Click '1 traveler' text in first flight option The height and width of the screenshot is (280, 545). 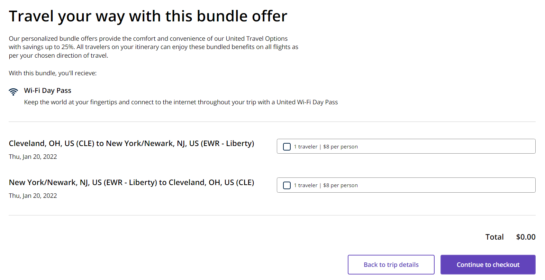coord(306,147)
